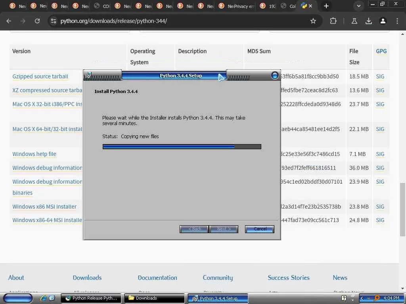
Task: Download Windows x86-64 MSI installer
Action: click(x=47, y=220)
